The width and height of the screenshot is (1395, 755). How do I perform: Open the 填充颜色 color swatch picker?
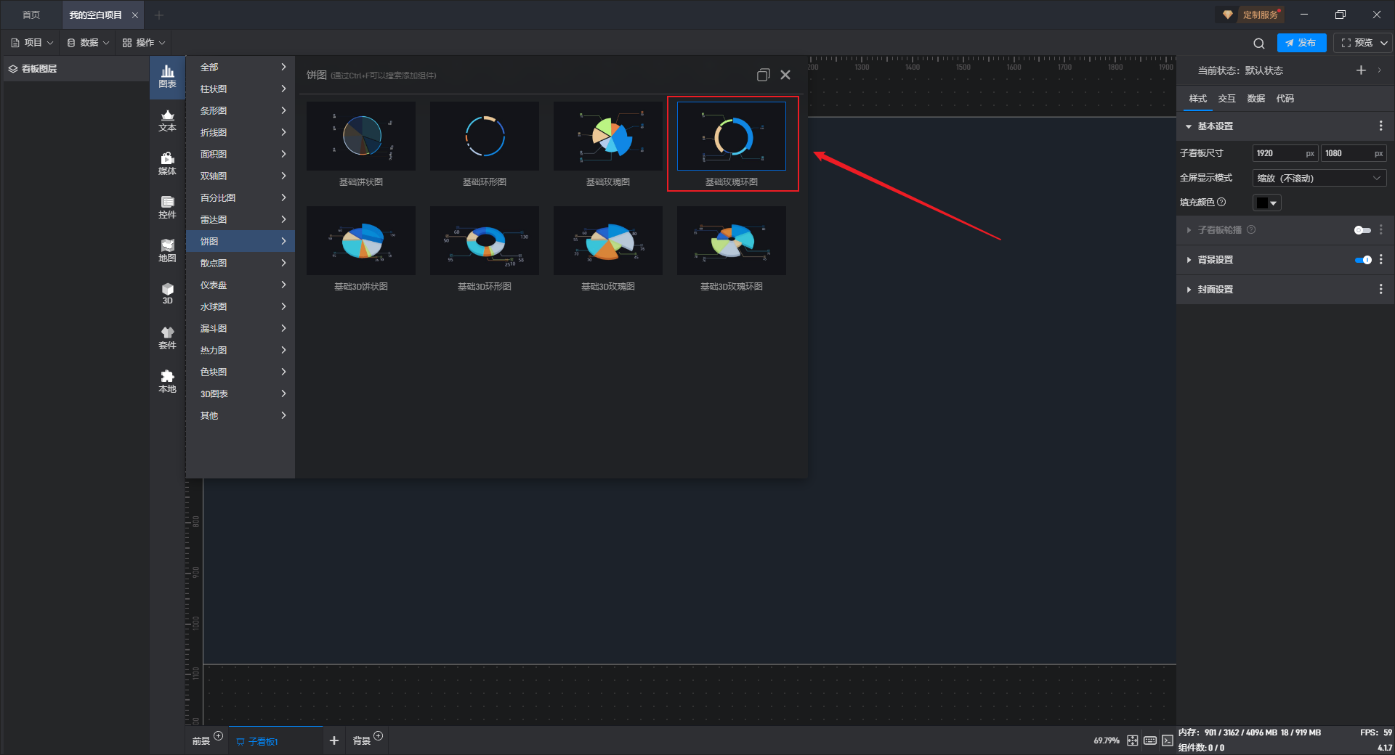(1266, 203)
